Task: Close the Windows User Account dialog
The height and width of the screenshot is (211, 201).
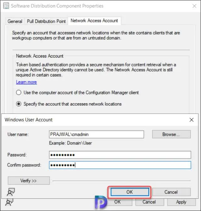Action: 192,120
